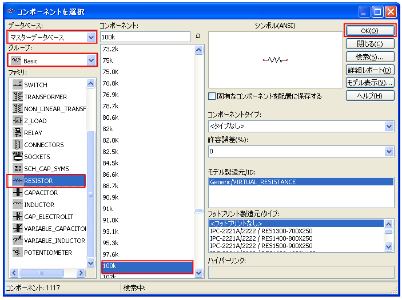Pick the CONNECTORS family icon

pos(17,145)
